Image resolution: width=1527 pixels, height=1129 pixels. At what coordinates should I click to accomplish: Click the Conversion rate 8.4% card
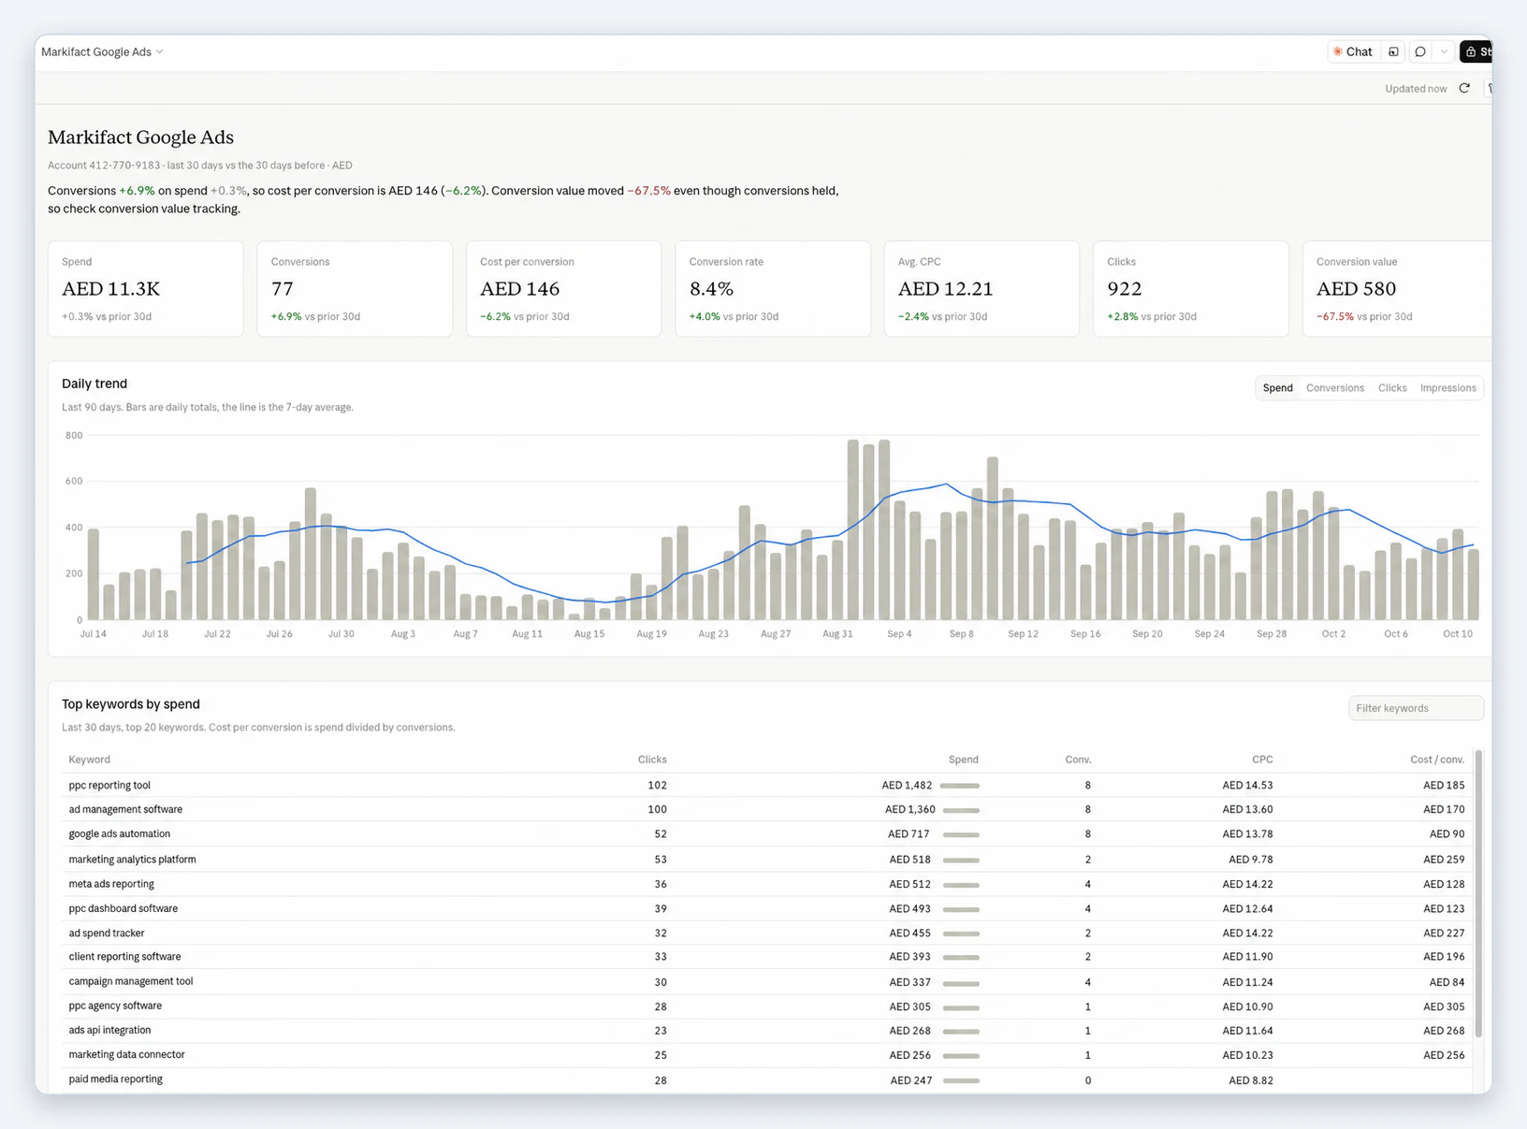pyautogui.click(x=773, y=289)
